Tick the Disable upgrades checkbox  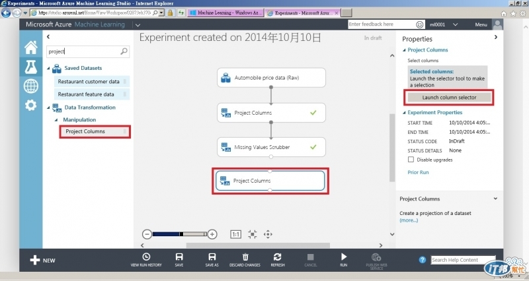(x=411, y=160)
